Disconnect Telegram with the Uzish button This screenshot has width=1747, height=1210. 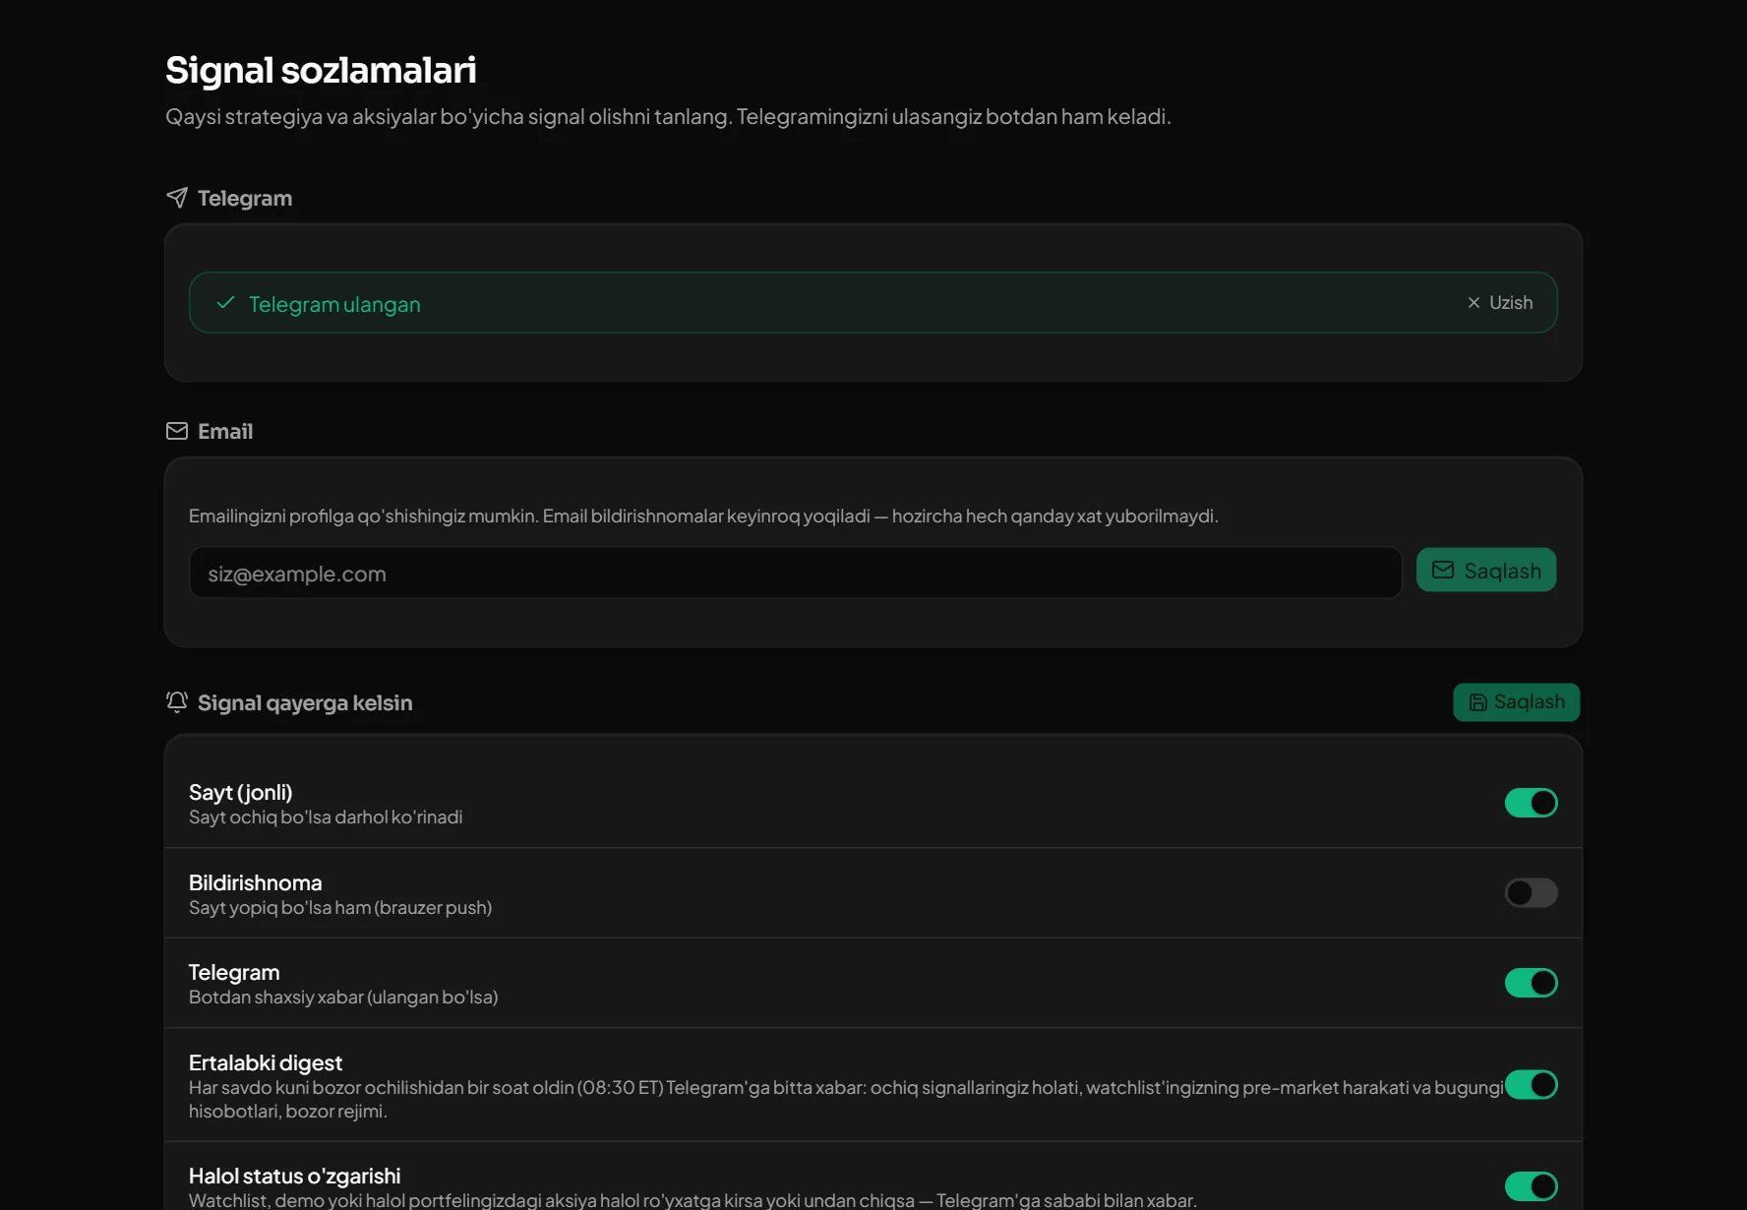click(x=1500, y=303)
